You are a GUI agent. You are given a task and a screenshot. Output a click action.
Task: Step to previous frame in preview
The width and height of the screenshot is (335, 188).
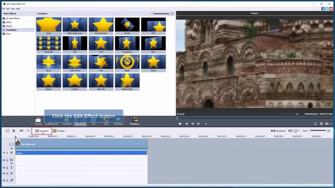(x=193, y=124)
